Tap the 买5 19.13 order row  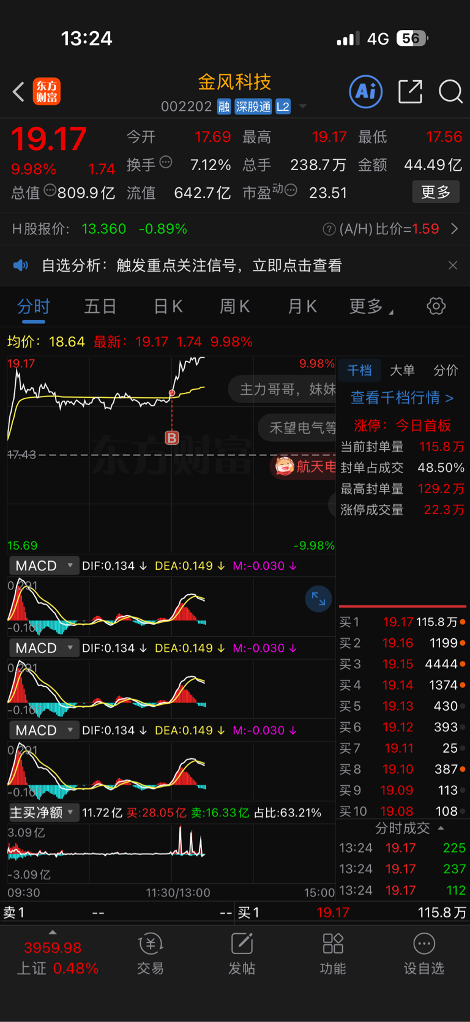pos(403,706)
